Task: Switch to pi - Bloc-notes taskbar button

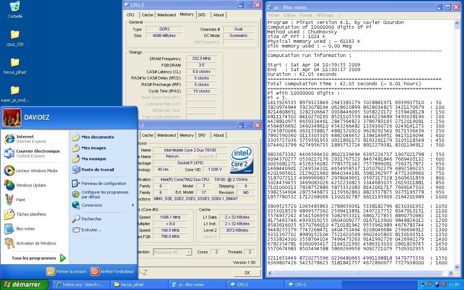Action: (197, 285)
